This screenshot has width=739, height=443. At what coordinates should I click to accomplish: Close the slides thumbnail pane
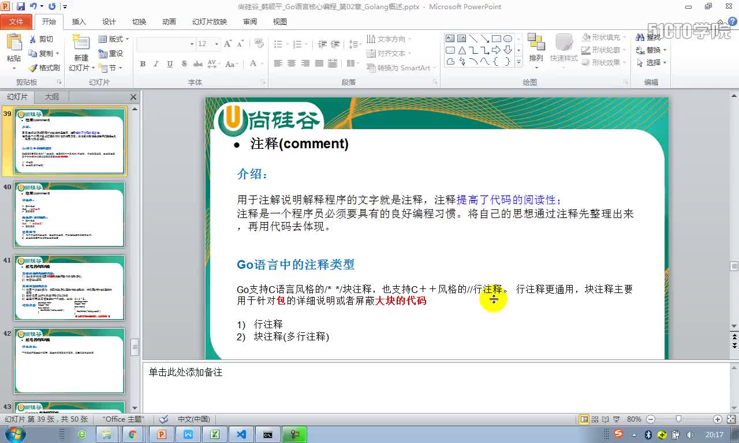133,97
